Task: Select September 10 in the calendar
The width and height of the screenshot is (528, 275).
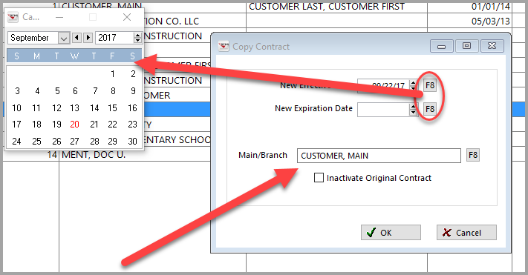Action: point(16,108)
